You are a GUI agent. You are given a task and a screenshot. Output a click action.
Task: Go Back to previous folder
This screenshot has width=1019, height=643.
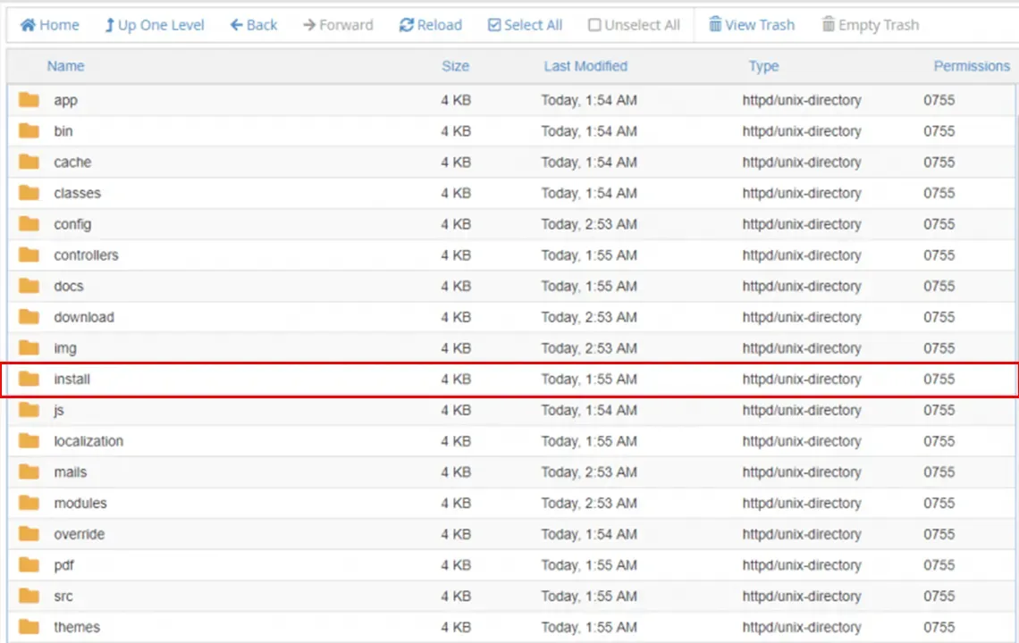[254, 25]
